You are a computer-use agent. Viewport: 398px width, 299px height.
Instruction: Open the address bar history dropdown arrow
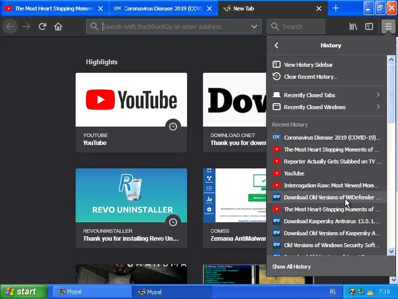coord(254,26)
